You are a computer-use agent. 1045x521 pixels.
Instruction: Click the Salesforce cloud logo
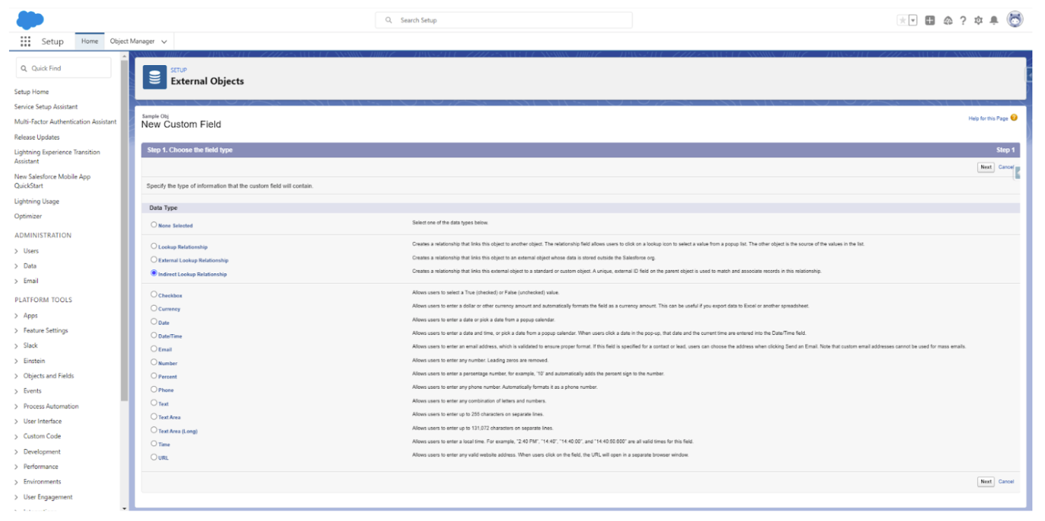[29, 20]
